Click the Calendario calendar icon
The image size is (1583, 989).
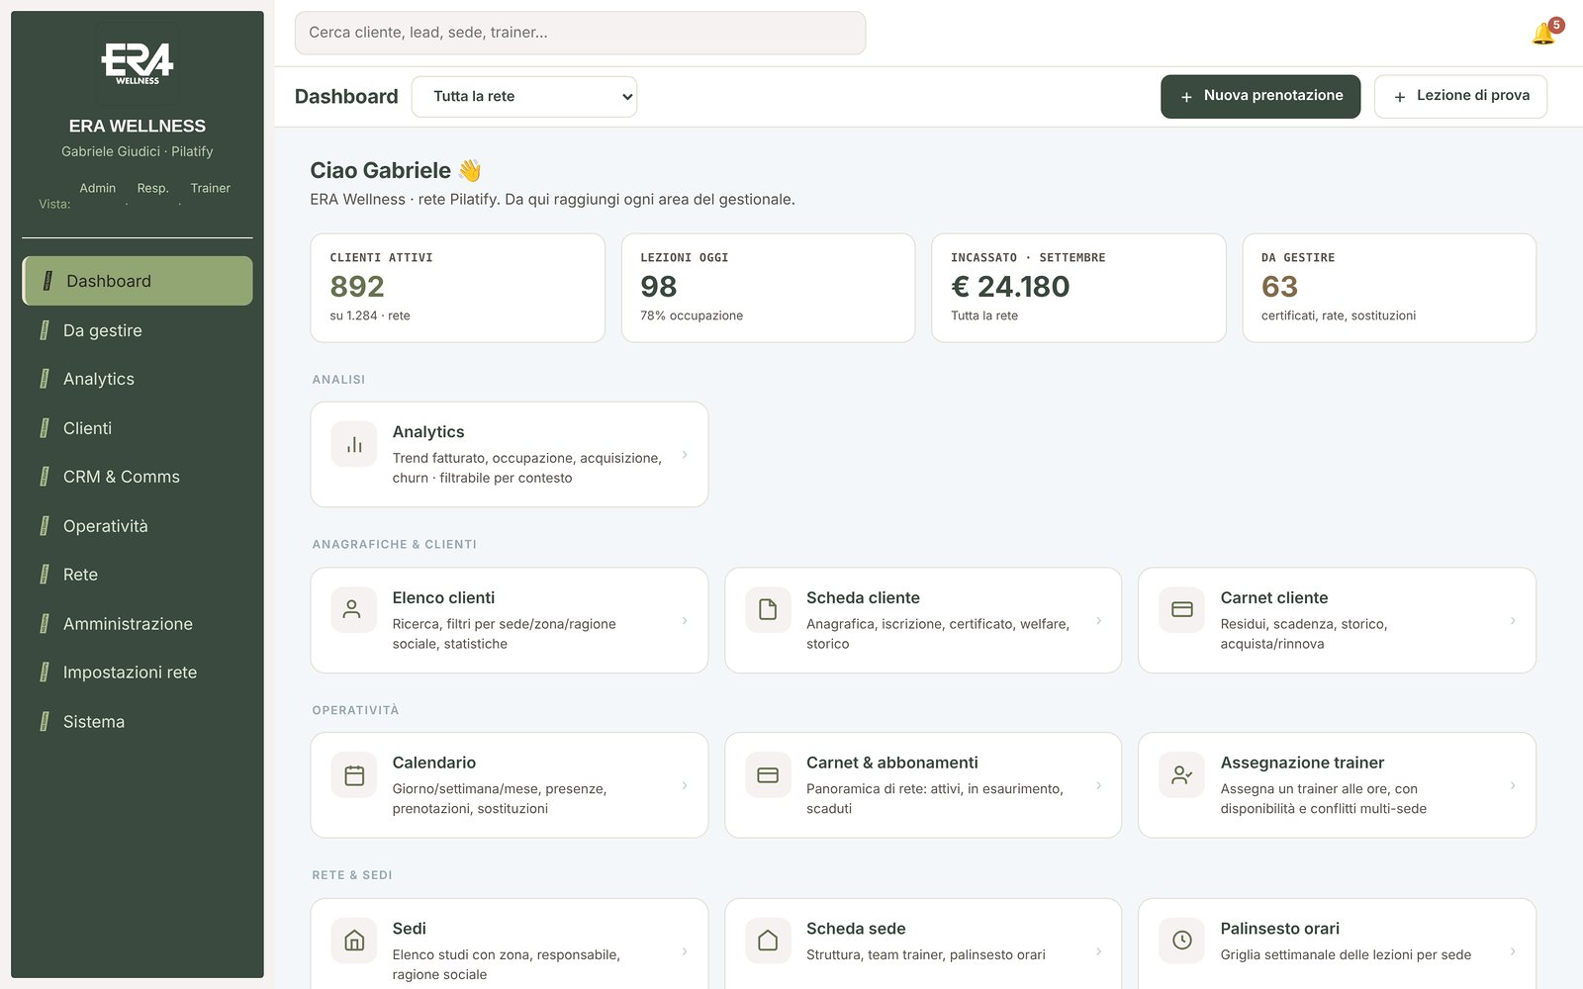click(x=354, y=775)
